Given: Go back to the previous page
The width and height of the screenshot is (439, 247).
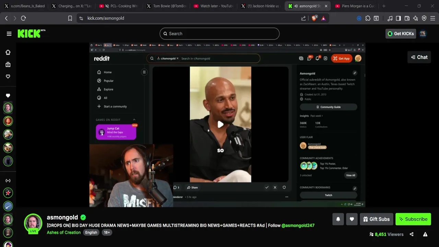Looking at the screenshot, I should (6, 18).
